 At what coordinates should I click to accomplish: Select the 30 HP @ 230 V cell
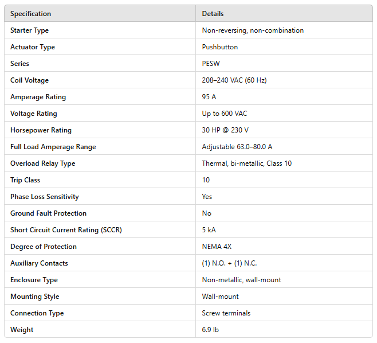pos(225,130)
